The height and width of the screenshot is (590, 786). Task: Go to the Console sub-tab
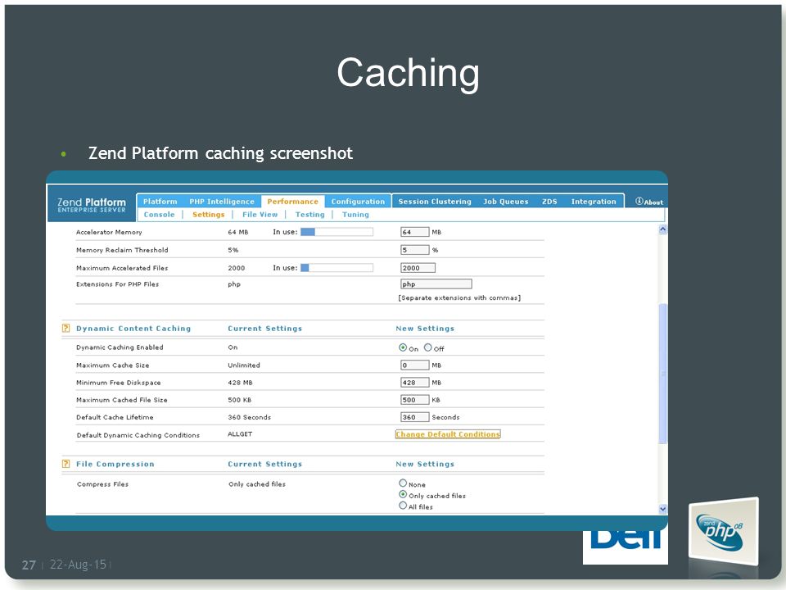point(159,214)
